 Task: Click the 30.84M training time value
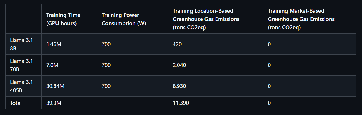tap(55, 86)
